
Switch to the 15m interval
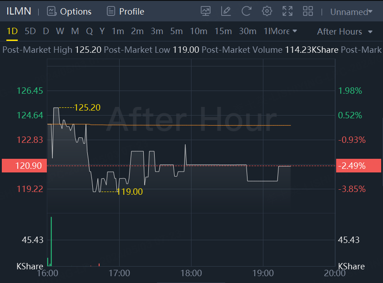click(x=223, y=31)
